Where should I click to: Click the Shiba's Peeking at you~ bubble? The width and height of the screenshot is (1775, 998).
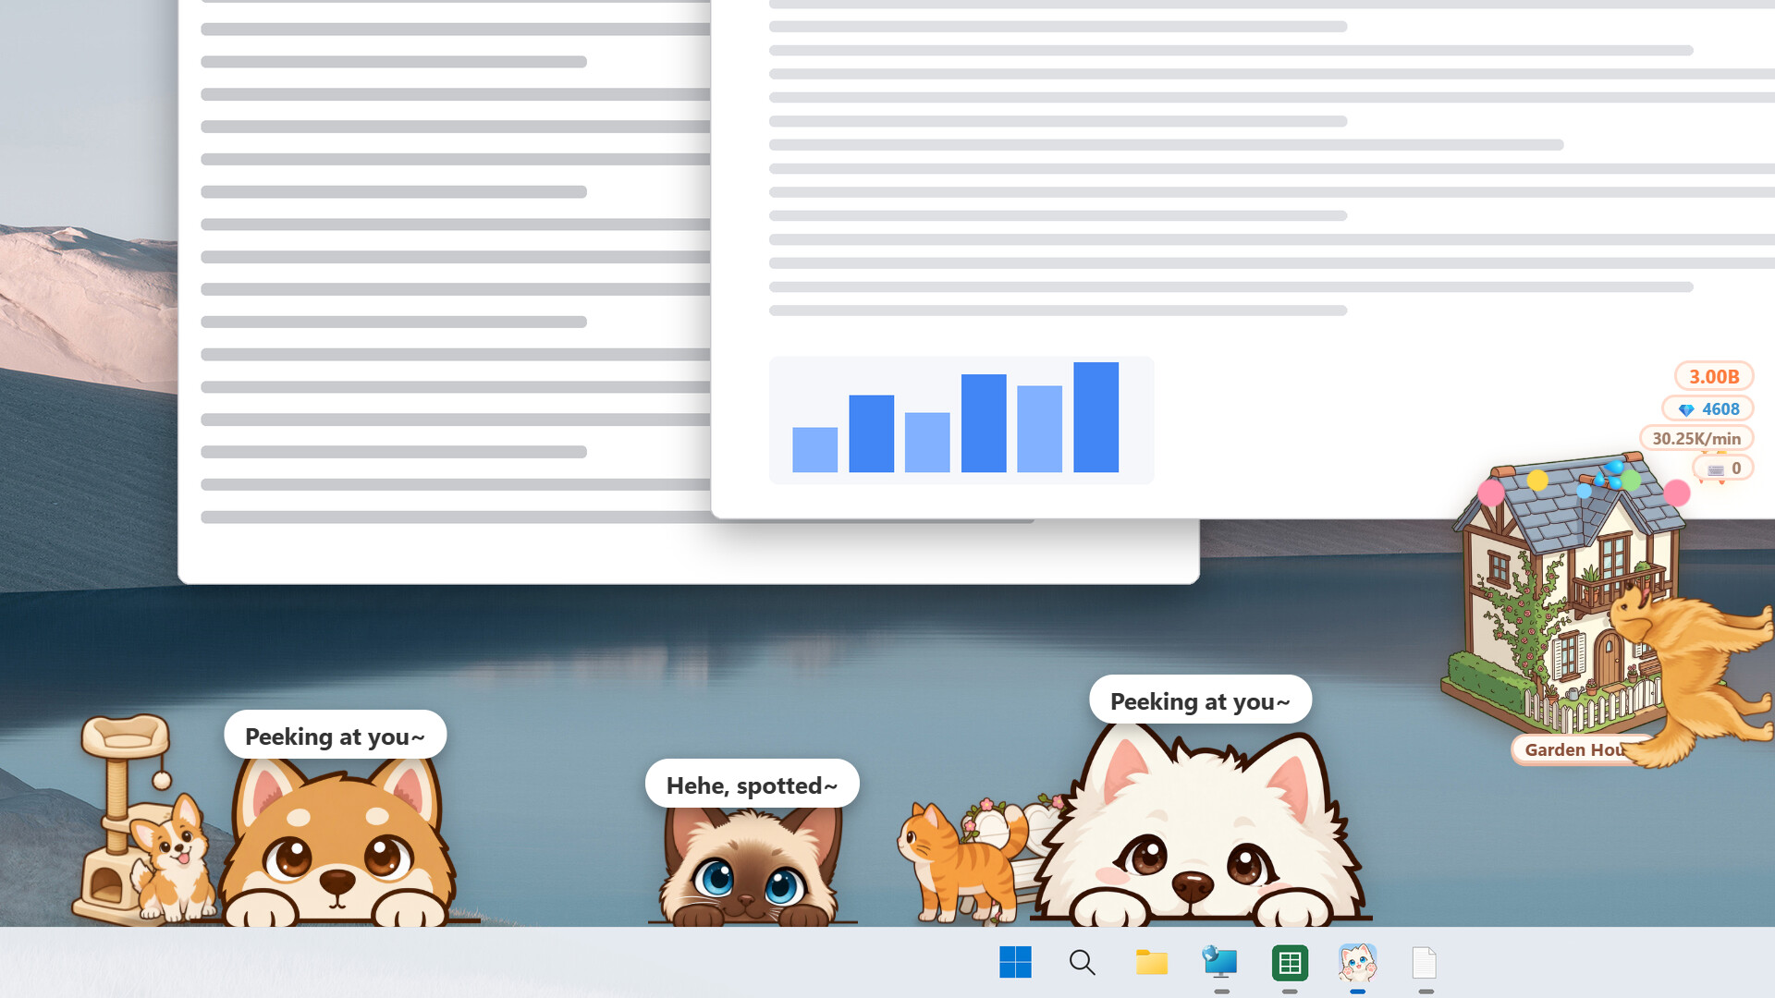click(335, 736)
